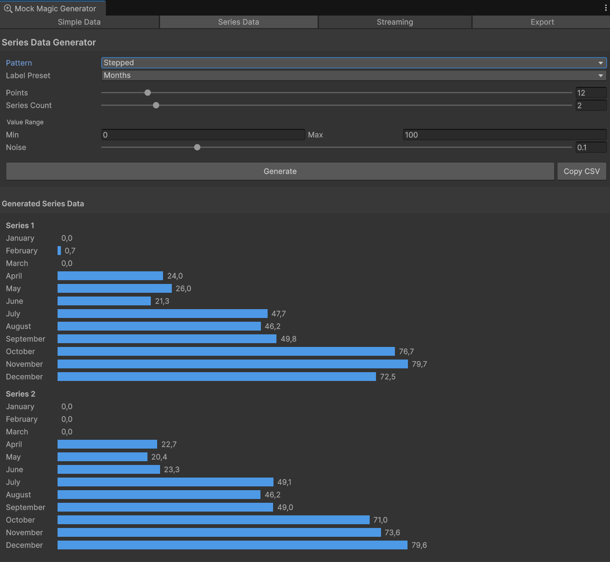
Task: Switch to the Simple Data tab
Action: (x=79, y=22)
